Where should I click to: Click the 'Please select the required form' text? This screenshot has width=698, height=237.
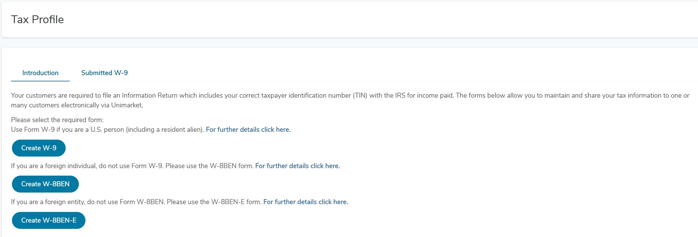pyautogui.click(x=57, y=120)
